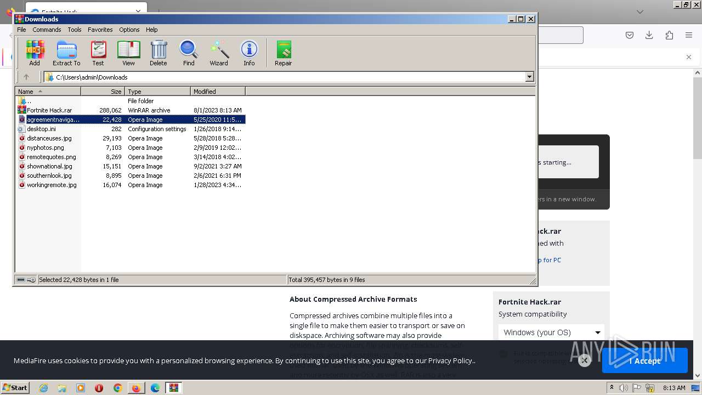This screenshot has width=702, height=395.
Task: Open Firefox extensions puzzle icon
Action: [669, 35]
